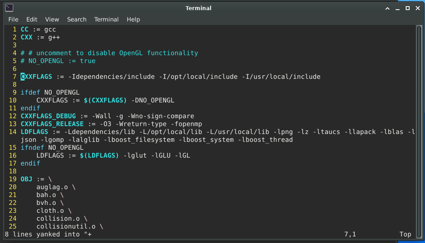
Task: Open the Help menu
Action: pyautogui.click(x=133, y=19)
